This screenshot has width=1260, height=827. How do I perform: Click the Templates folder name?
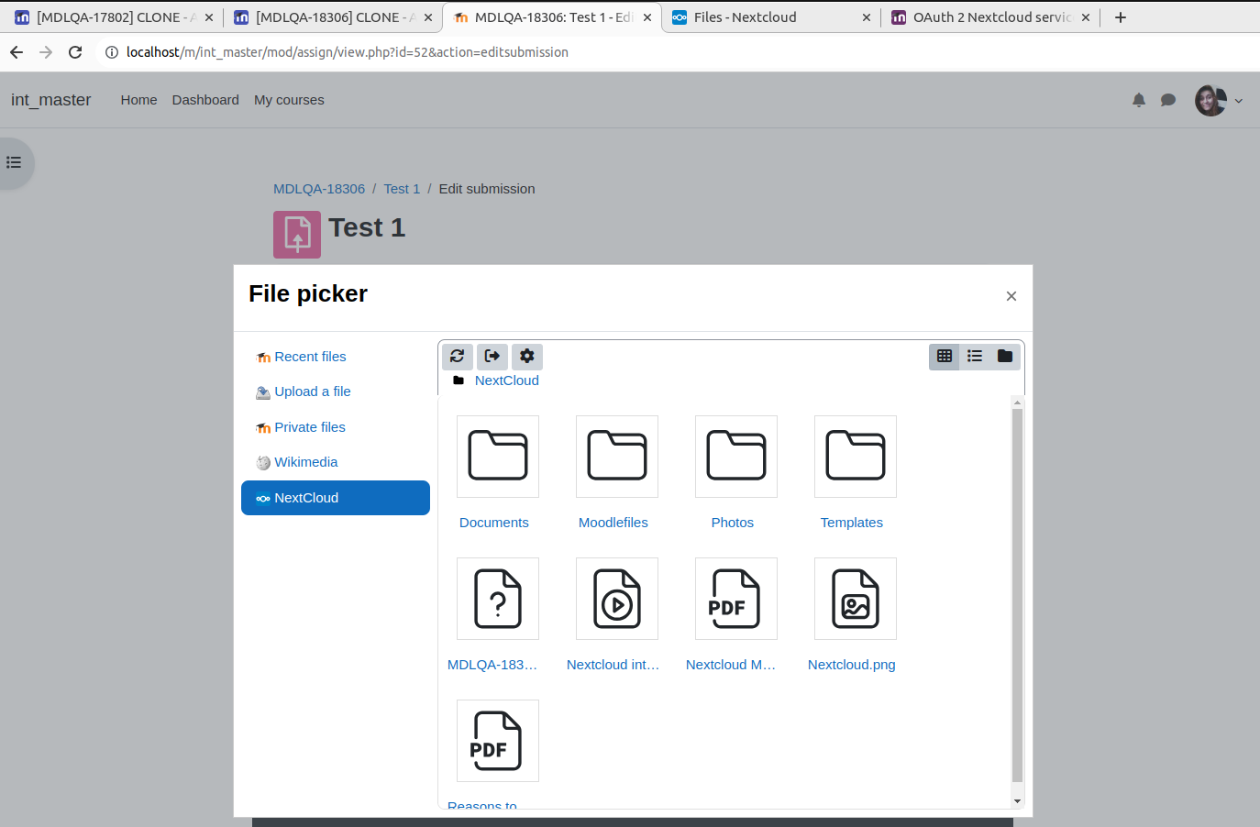pyautogui.click(x=852, y=523)
